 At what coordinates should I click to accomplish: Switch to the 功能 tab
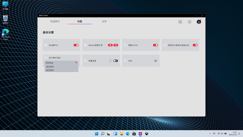80,21
